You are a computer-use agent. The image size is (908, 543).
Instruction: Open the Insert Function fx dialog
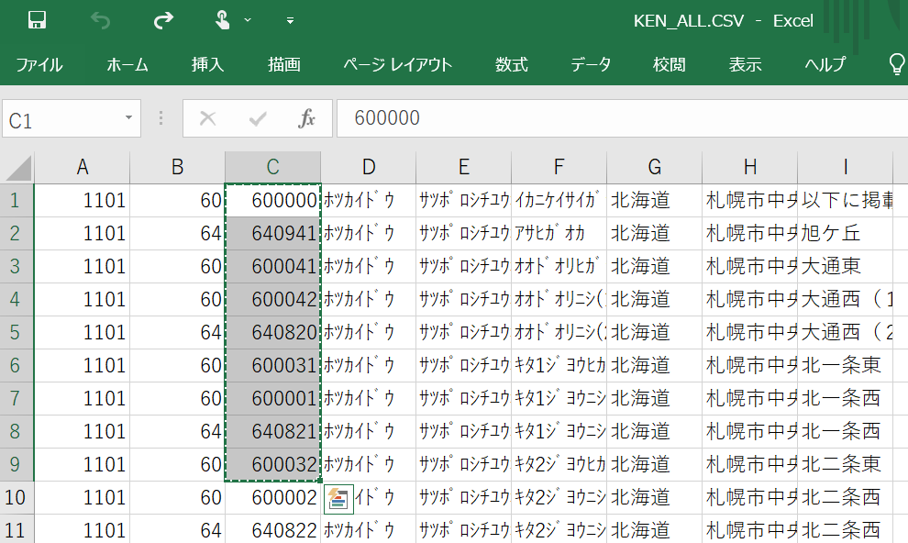click(307, 118)
